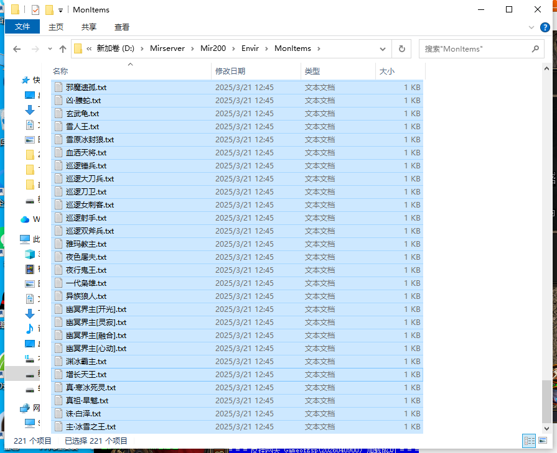Click the search MonItems input box

(x=481, y=49)
